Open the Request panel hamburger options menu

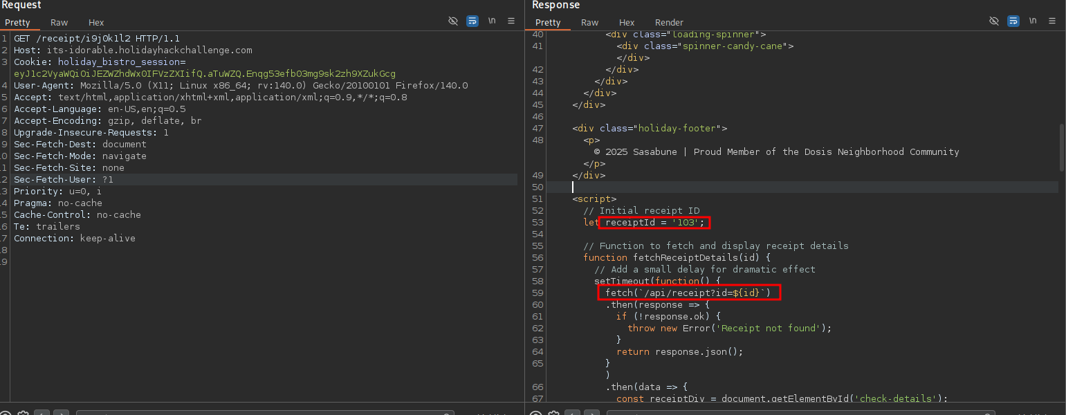(x=511, y=21)
